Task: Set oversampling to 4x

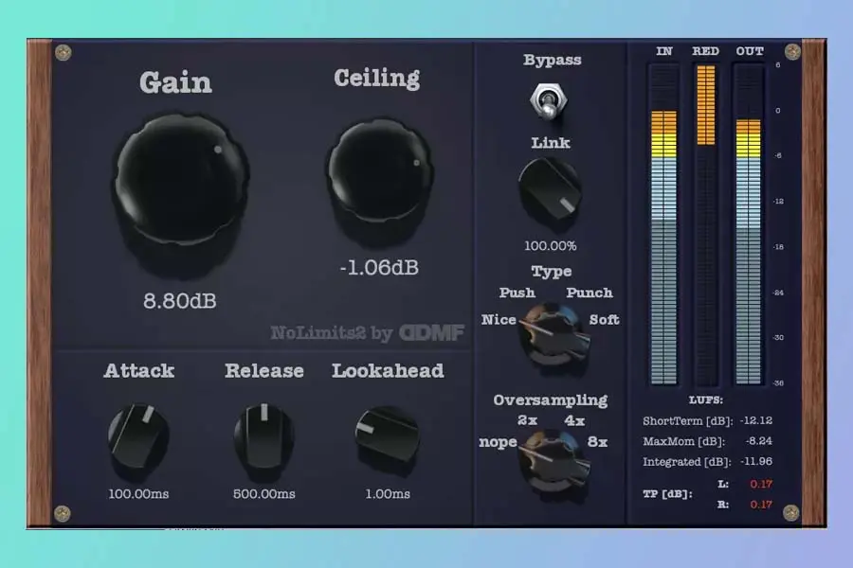Action: 574,420
